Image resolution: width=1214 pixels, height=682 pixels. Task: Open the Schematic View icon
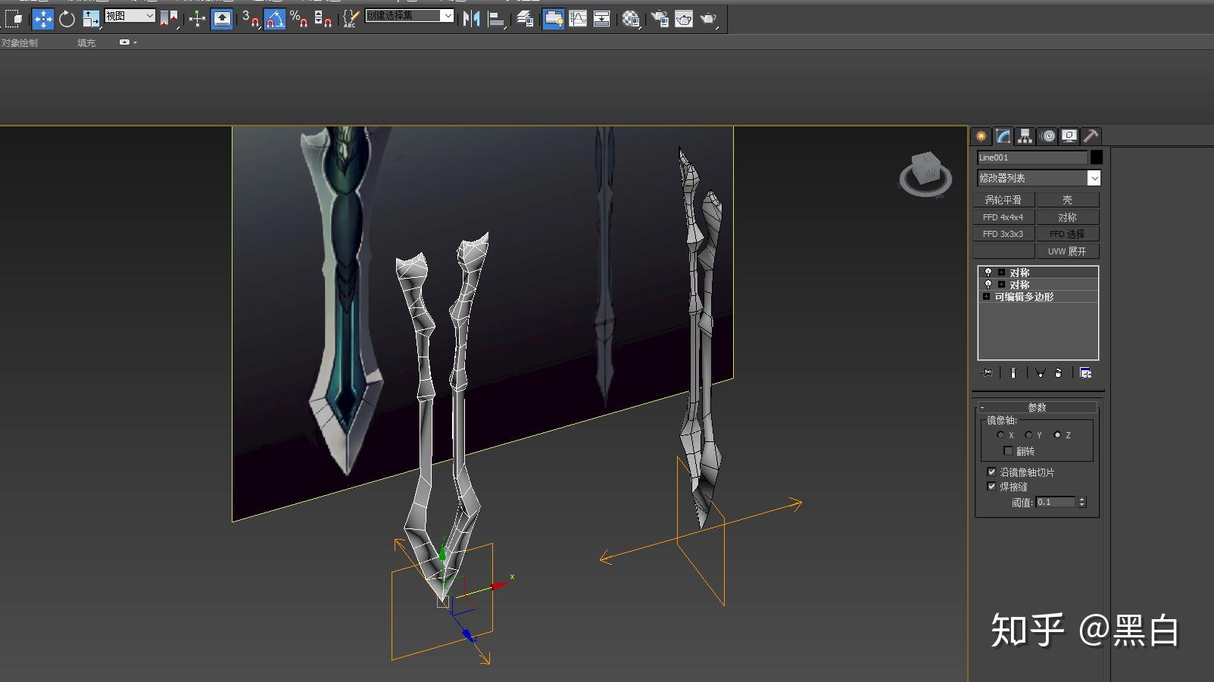point(602,18)
